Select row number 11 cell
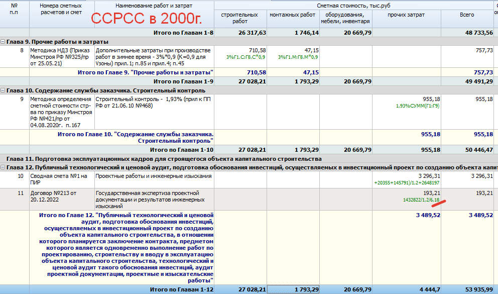This screenshot has height=294, width=498. click(x=15, y=200)
